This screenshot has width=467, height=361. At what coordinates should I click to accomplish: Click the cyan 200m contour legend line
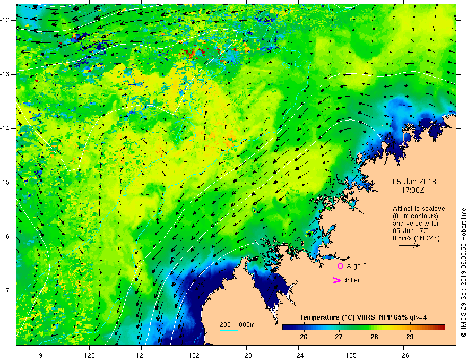click(228, 330)
